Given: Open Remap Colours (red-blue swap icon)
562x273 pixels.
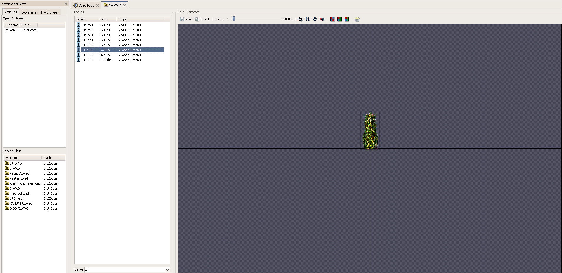Looking at the screenshot, I should [x=332, y=19].
